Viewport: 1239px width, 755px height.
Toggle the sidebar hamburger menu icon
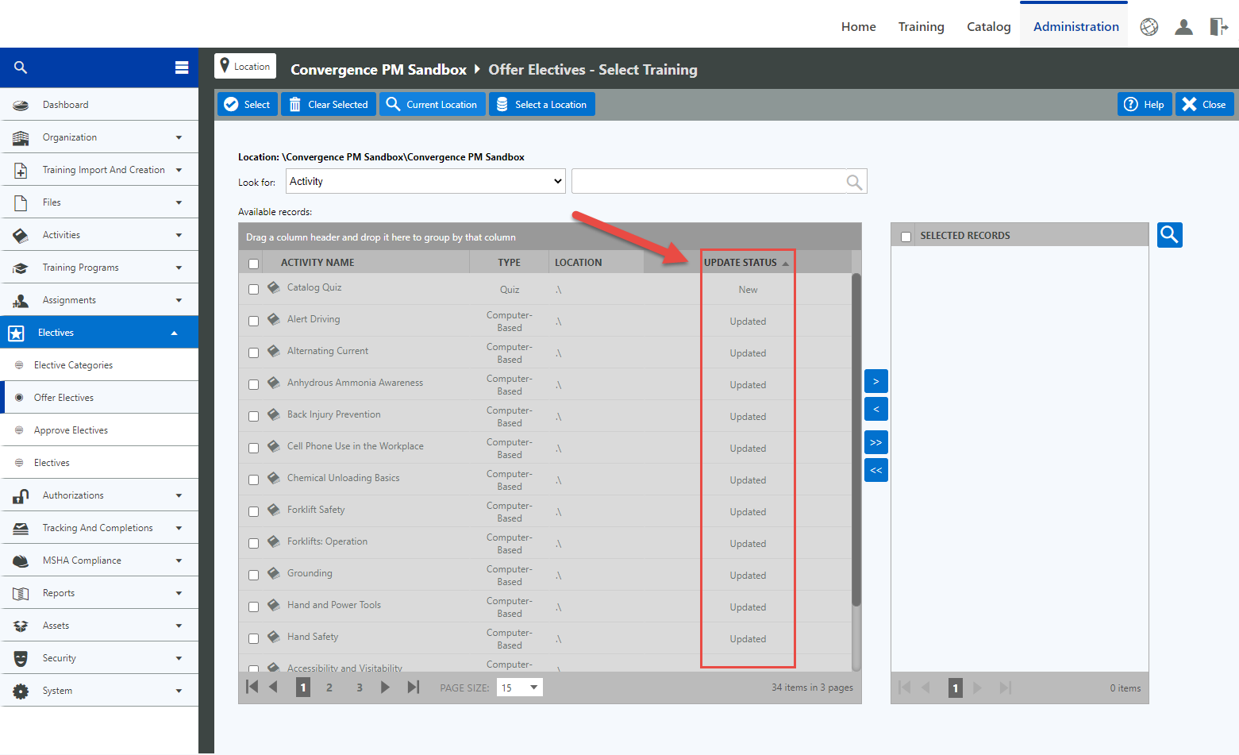(182, 67)
